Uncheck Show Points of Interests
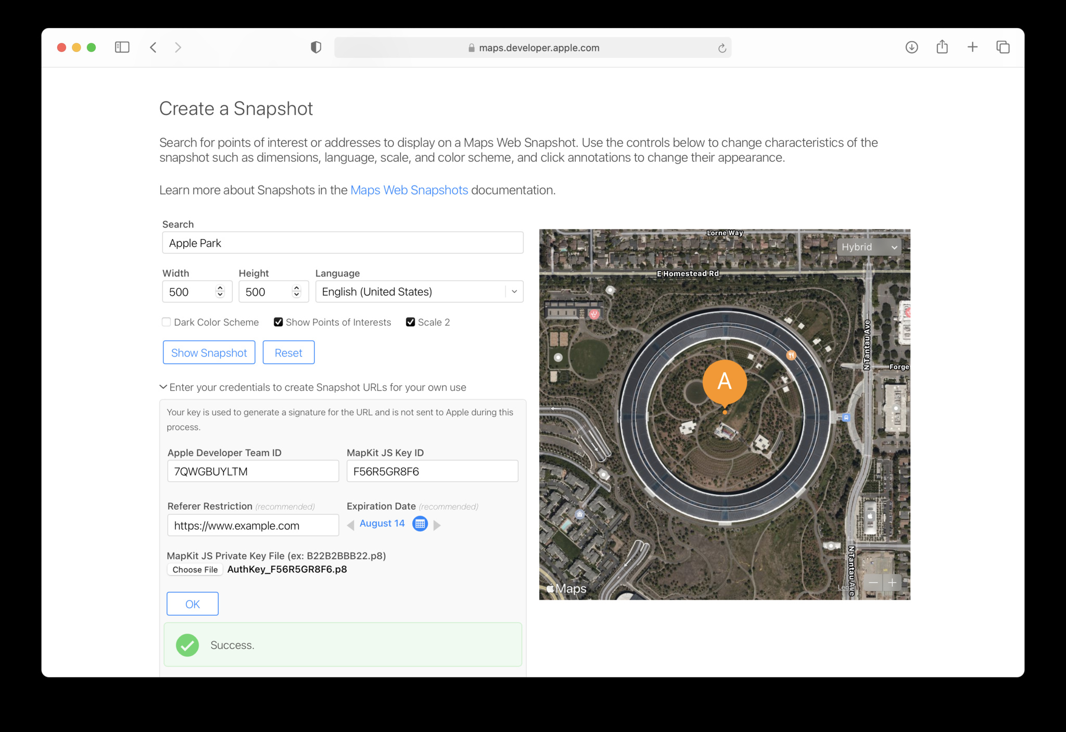1066x732 pixels. click(x=278, y=322)
